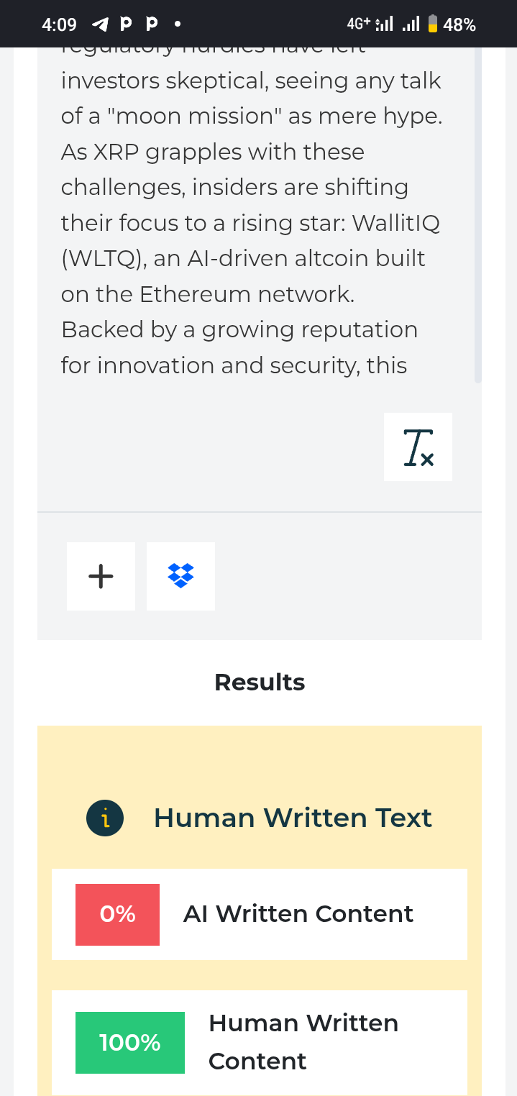Tap the first P notification icon
517x1096 pixels.
pos(127,24)
